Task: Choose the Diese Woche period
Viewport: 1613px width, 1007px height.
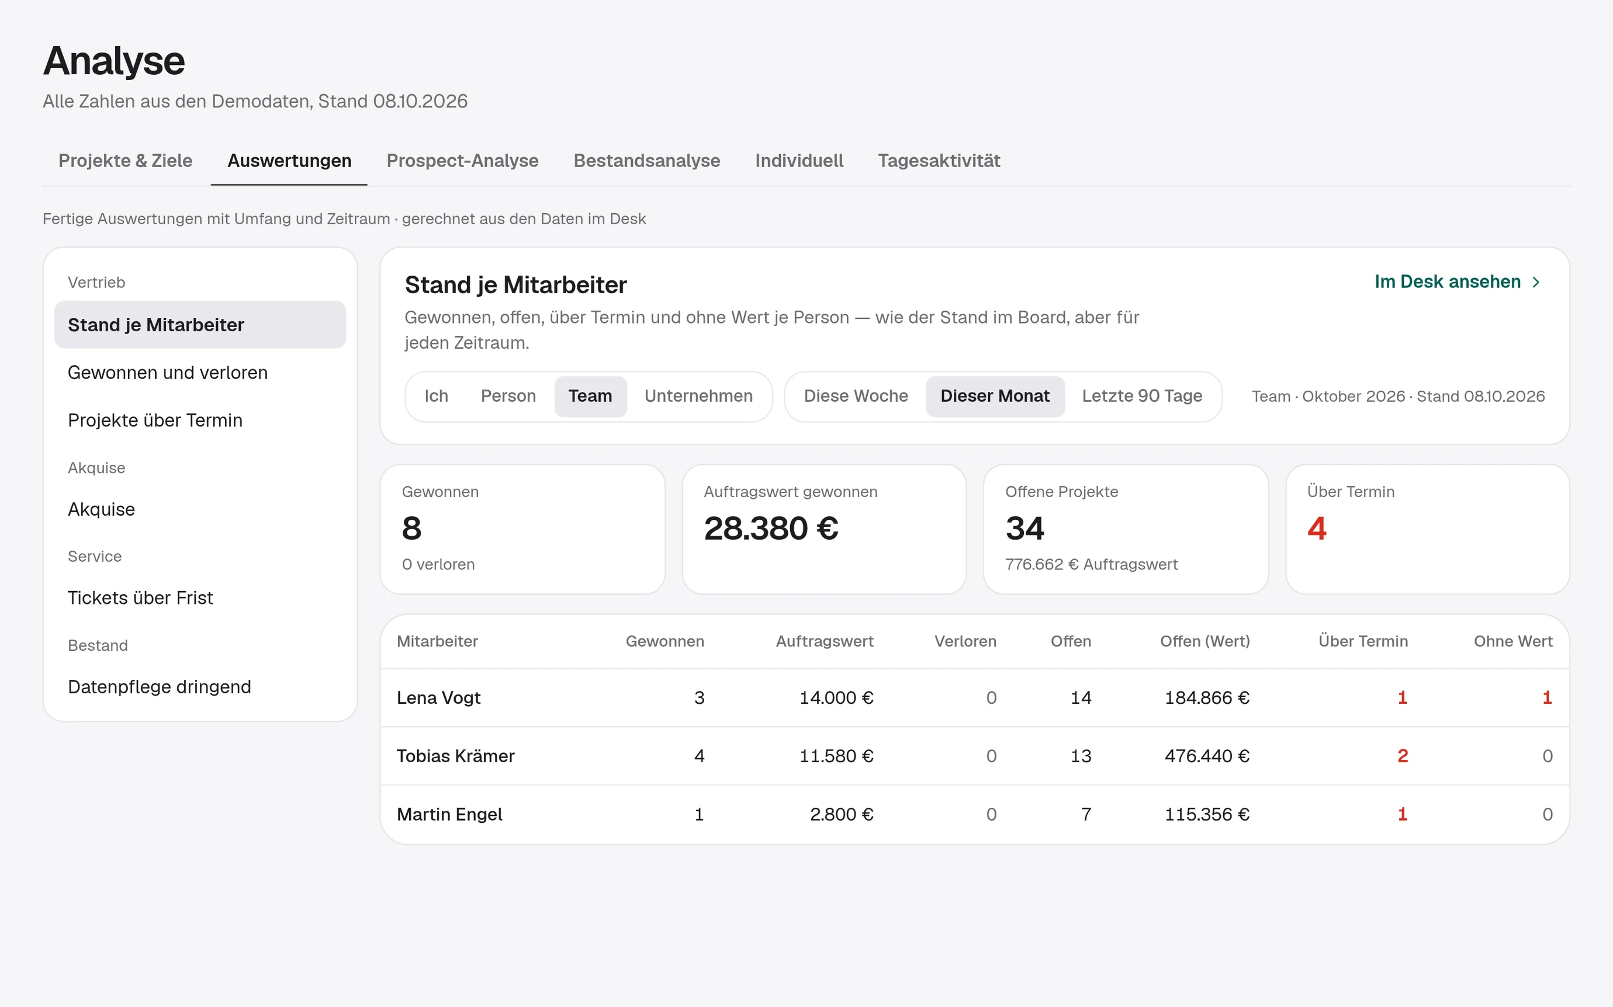Action: [x=856, y=396]
